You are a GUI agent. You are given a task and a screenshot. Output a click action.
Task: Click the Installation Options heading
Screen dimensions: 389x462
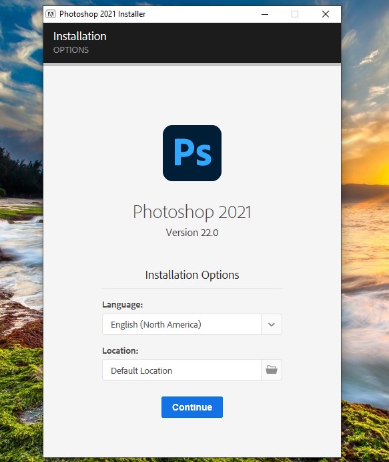(x=192, y=275)
